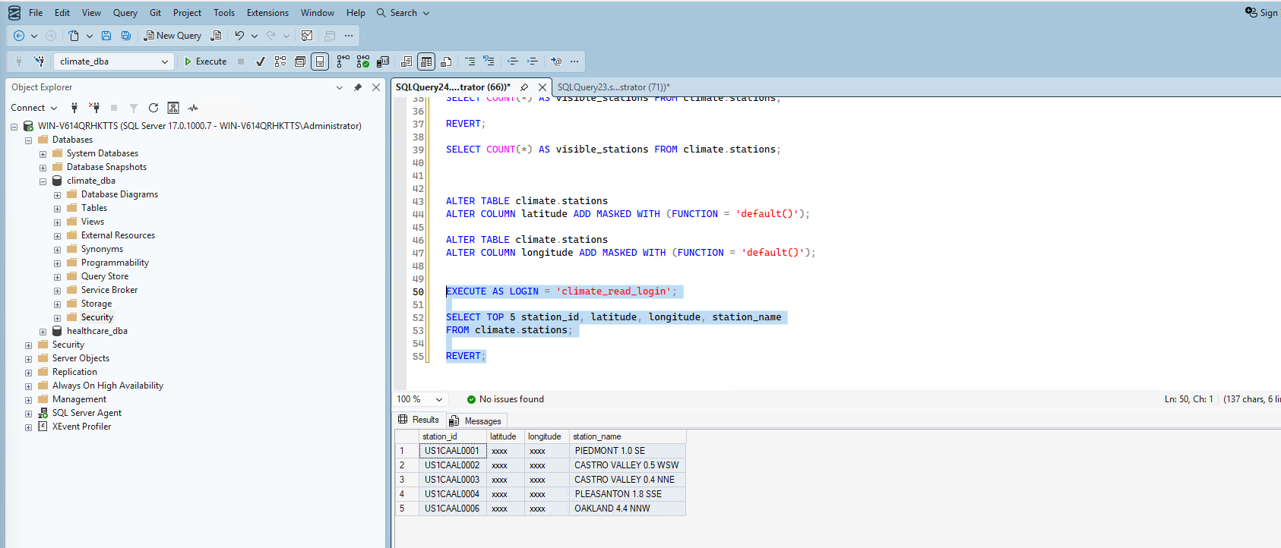Open the Connect dropdown in Object Explorer
The image size is (1281, 548).
coord(34,108)
